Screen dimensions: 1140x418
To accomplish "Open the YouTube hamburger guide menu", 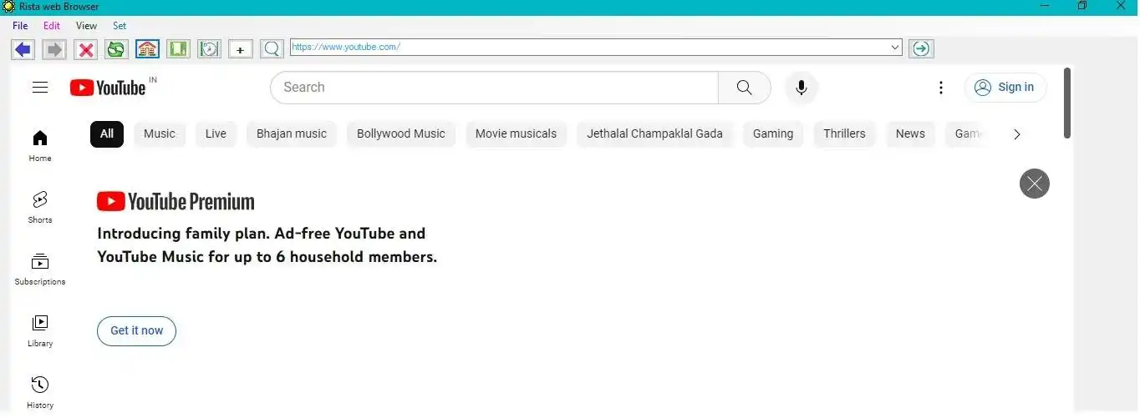I will [x=40, y=88].
